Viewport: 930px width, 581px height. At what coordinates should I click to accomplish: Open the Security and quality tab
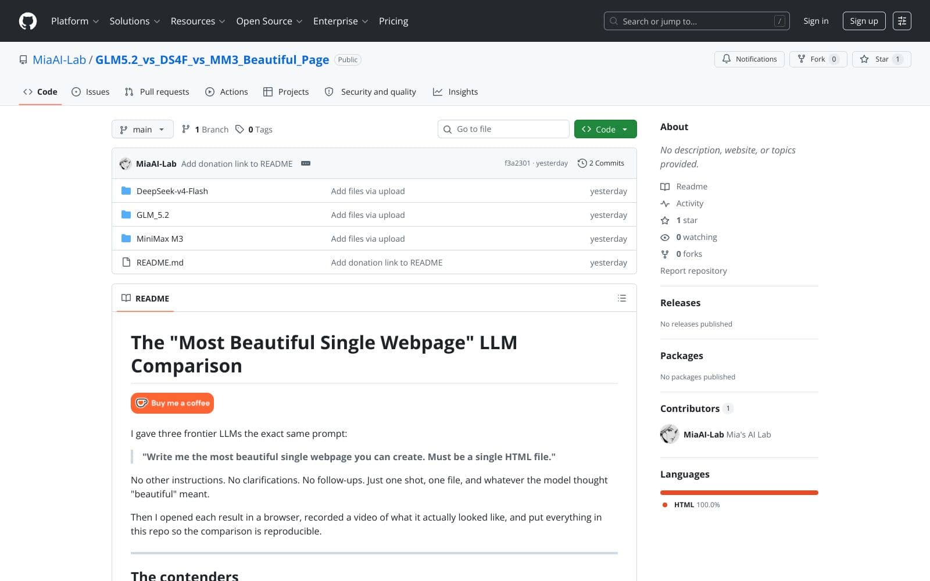pos(370,92)
